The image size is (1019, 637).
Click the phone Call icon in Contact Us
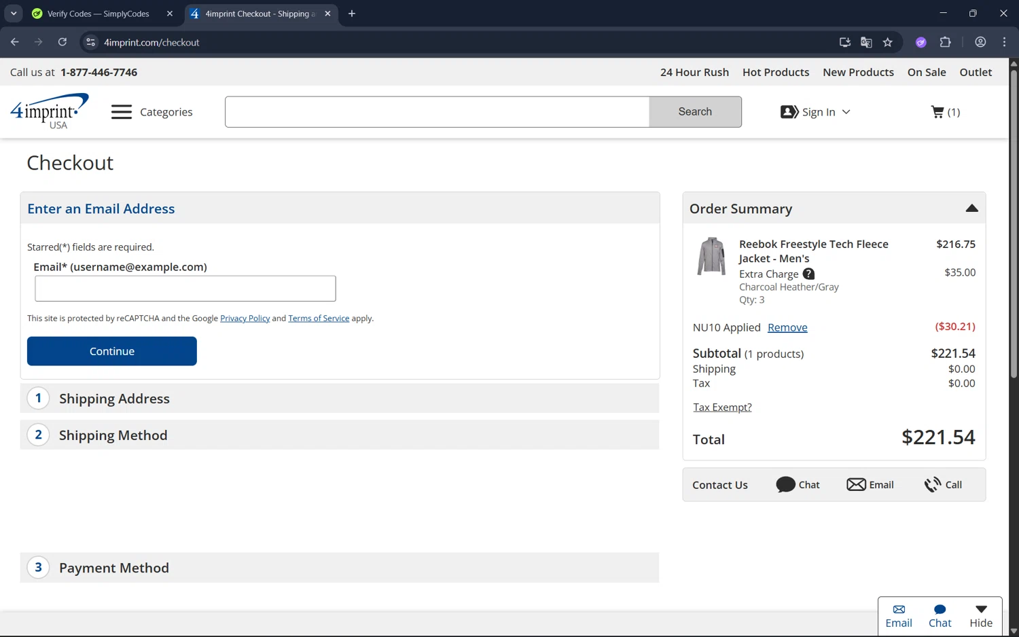[933, 484]
